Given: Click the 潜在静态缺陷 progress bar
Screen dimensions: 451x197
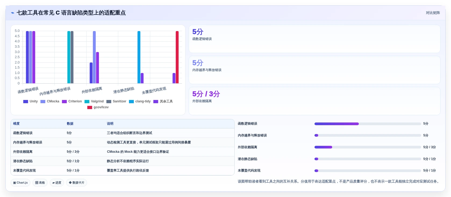Looking at the screenshot, I should tap(368, 159).
